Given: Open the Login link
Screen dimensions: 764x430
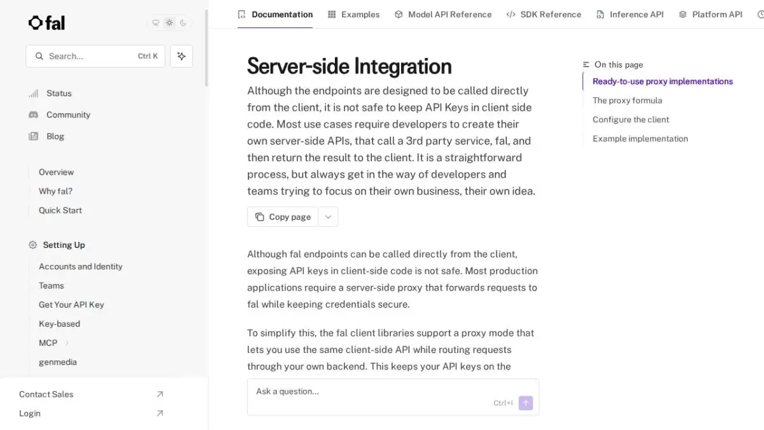Looking at the screenshot, I should pyautogui.click(x=29, y=413).
